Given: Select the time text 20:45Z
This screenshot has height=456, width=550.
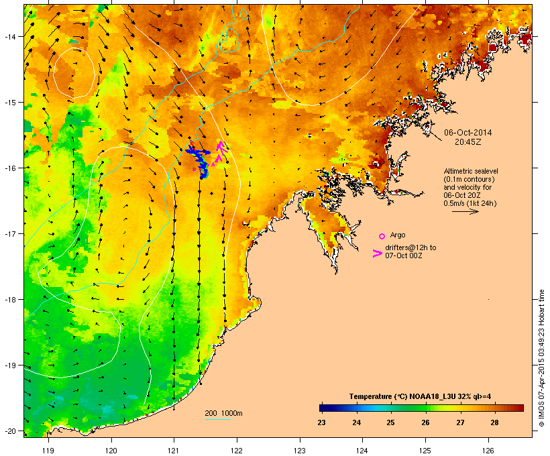Looking at the screenshot, I should point(468,142).
